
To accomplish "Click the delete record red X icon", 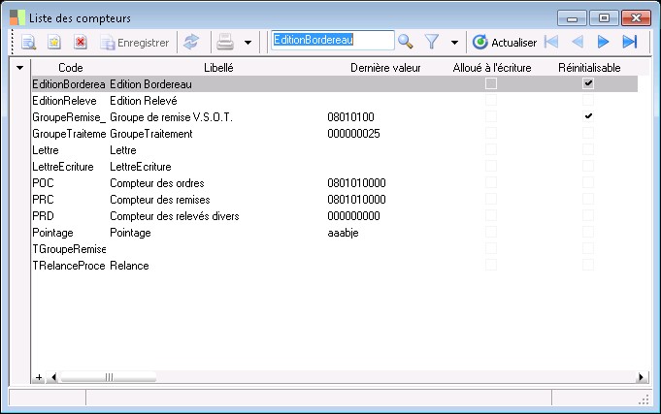I will tap(81, 42).
